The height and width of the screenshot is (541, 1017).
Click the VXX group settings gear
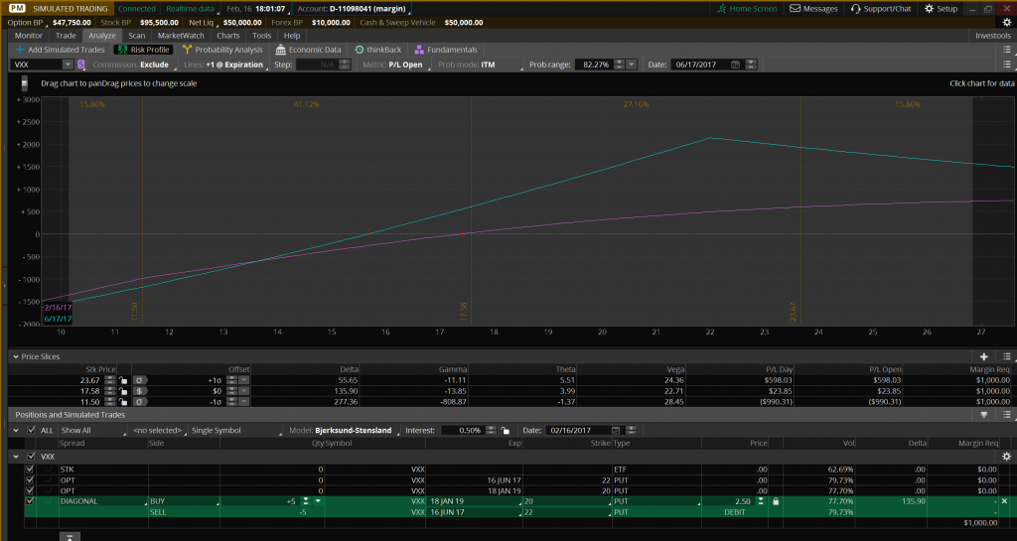coord(1006,457)
